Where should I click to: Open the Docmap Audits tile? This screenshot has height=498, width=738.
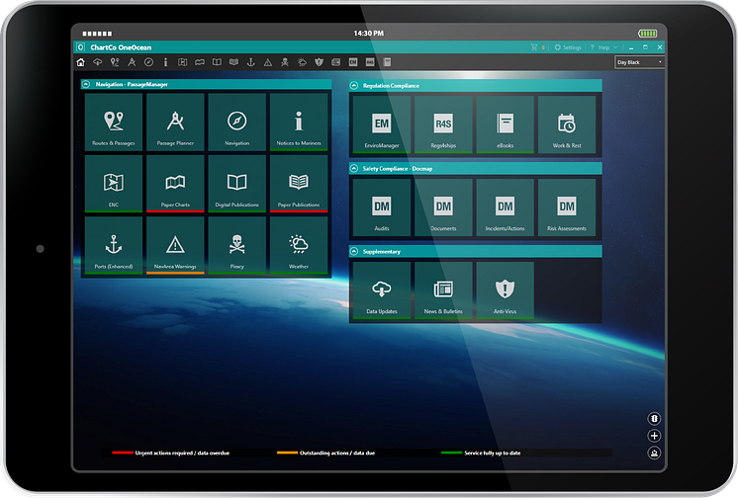click(381, 207)
